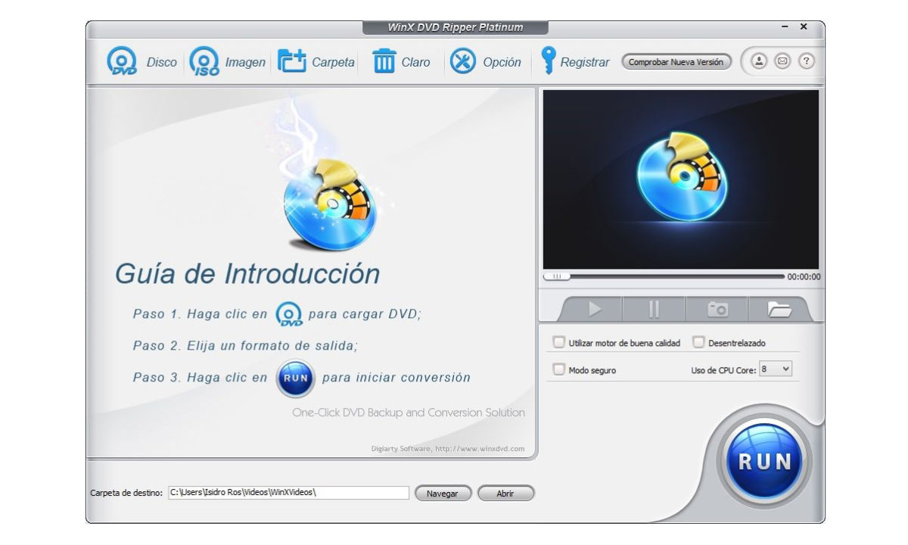
Task: Take a snapshot with the camera button
Action: tap(717, 309)
